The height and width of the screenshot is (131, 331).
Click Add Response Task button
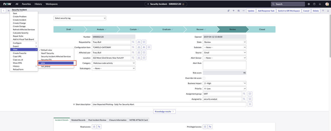tap(266, 11)
